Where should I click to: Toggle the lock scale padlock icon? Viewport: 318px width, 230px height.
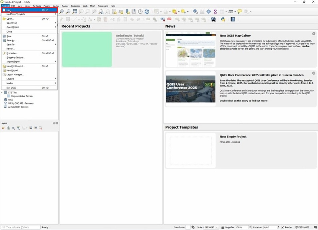point(222,227)
